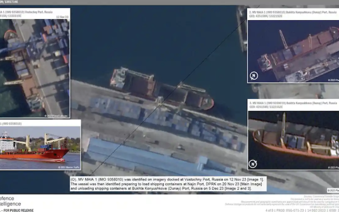Viewport: 339px width, 212px height.
Task: Select '4 of 5' page indicator in footer
Action: pos(269,210)
